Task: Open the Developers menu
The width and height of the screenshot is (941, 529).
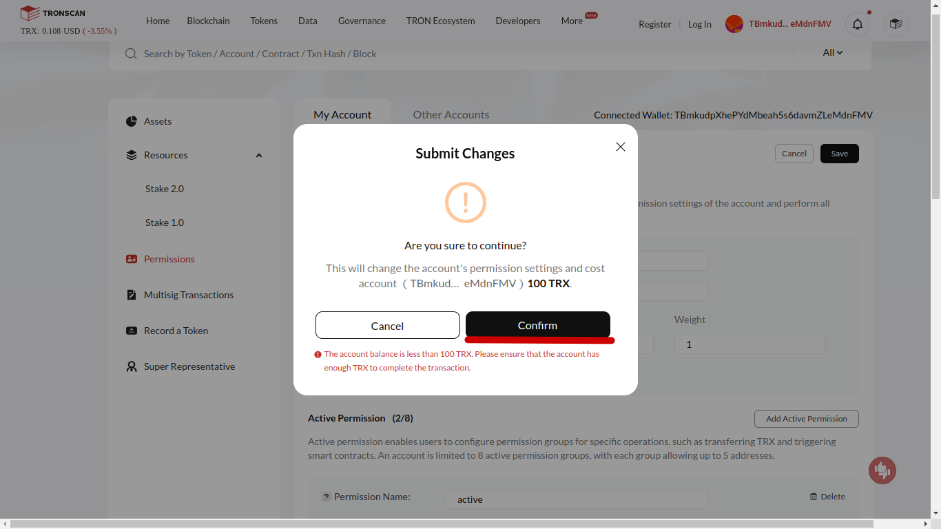Action: point(518,21)
